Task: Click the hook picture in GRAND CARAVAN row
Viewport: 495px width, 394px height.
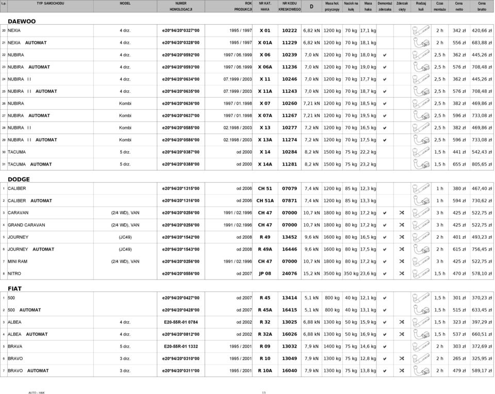Action: pyautogui.click(x=421, y=225)
